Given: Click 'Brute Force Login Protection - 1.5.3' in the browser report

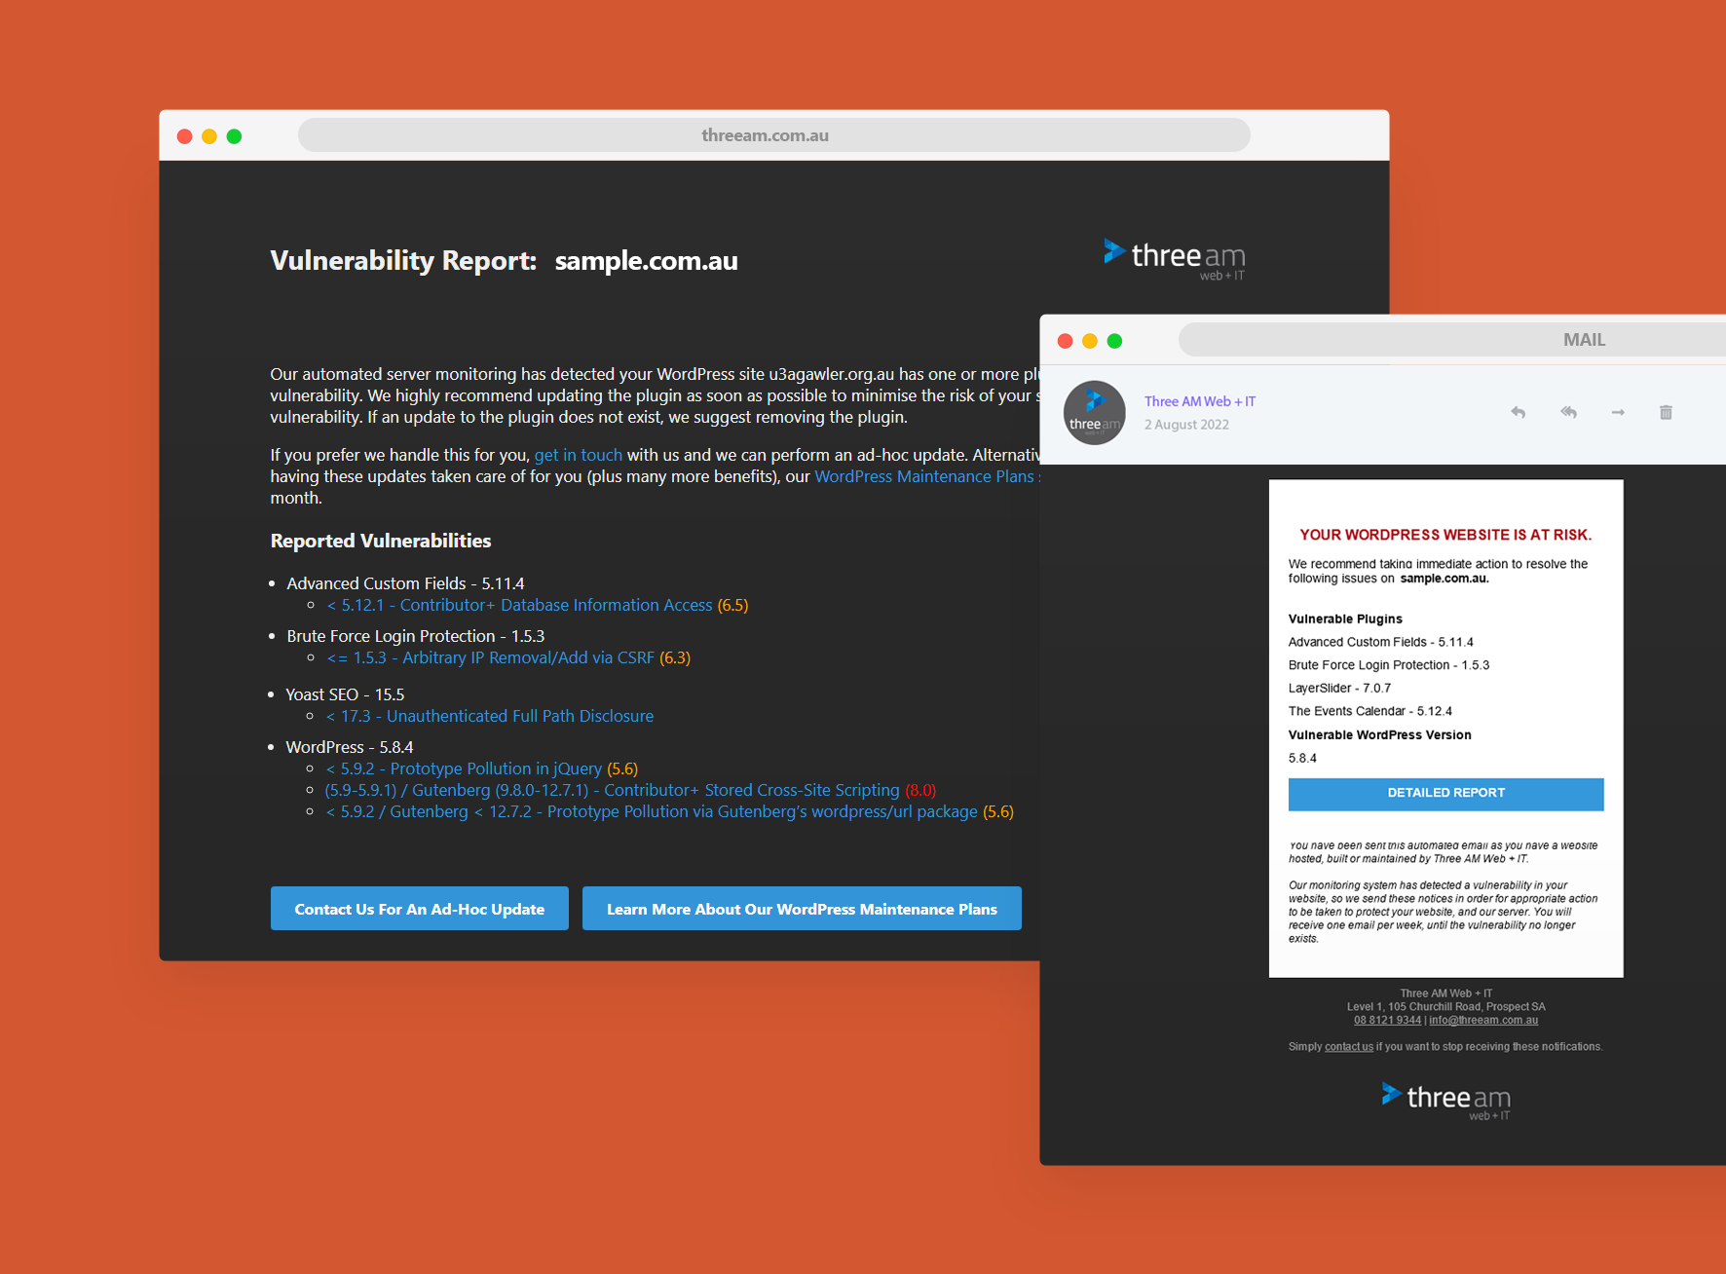Looking at the screenshot, I should click(416, 636).
